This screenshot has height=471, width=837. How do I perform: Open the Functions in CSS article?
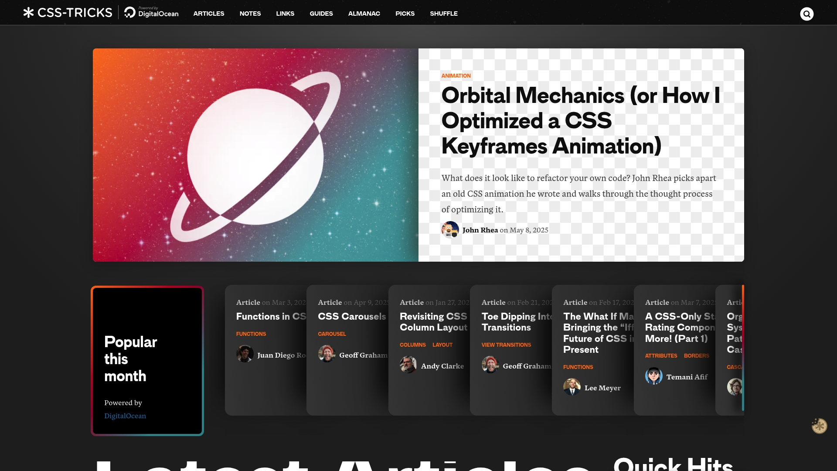click(271, 317)
